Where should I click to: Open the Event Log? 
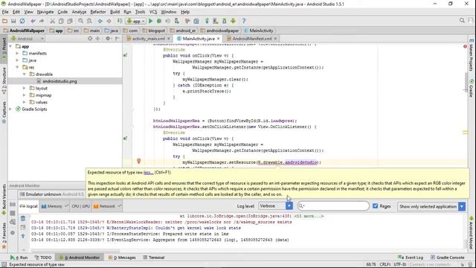coord(410,258)
